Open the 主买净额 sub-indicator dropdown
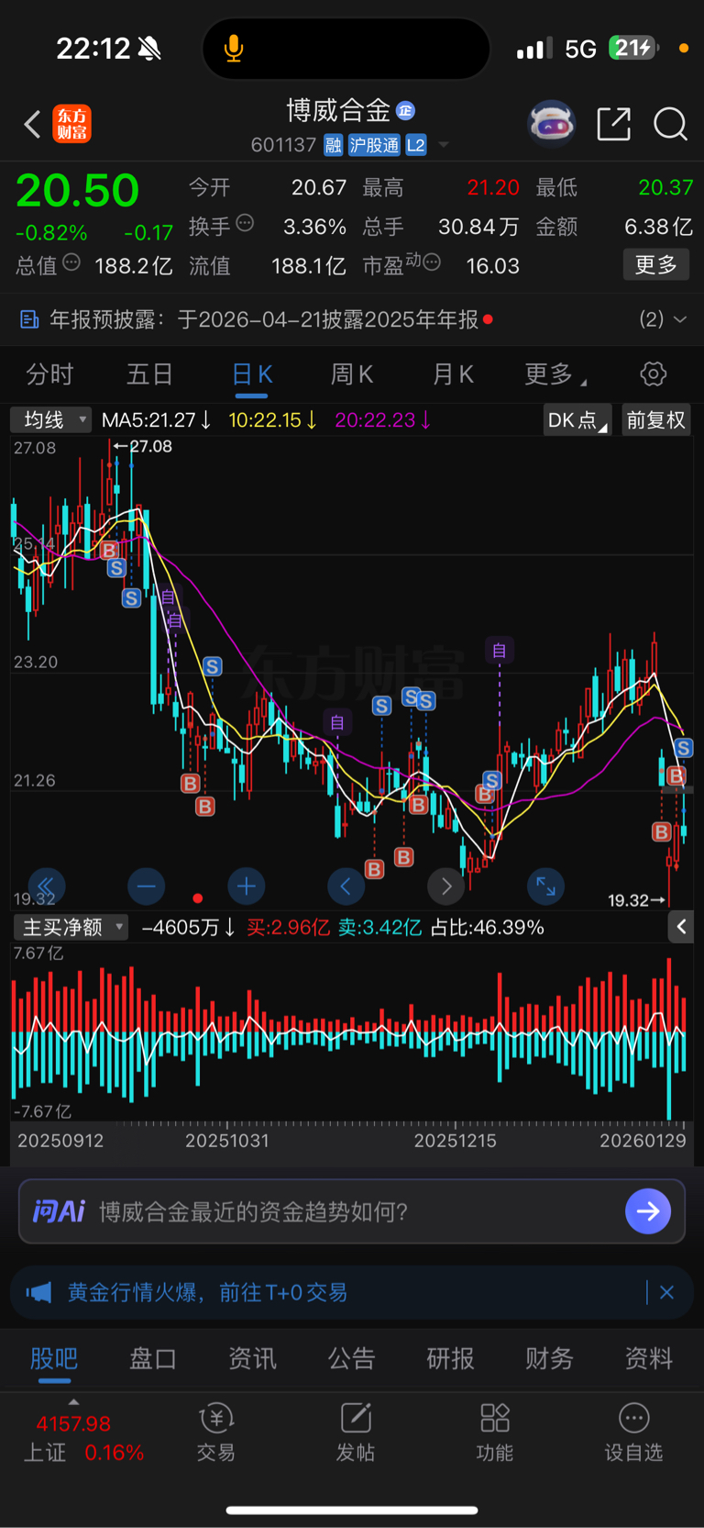704x1528 pixels. tap(71, 927)
